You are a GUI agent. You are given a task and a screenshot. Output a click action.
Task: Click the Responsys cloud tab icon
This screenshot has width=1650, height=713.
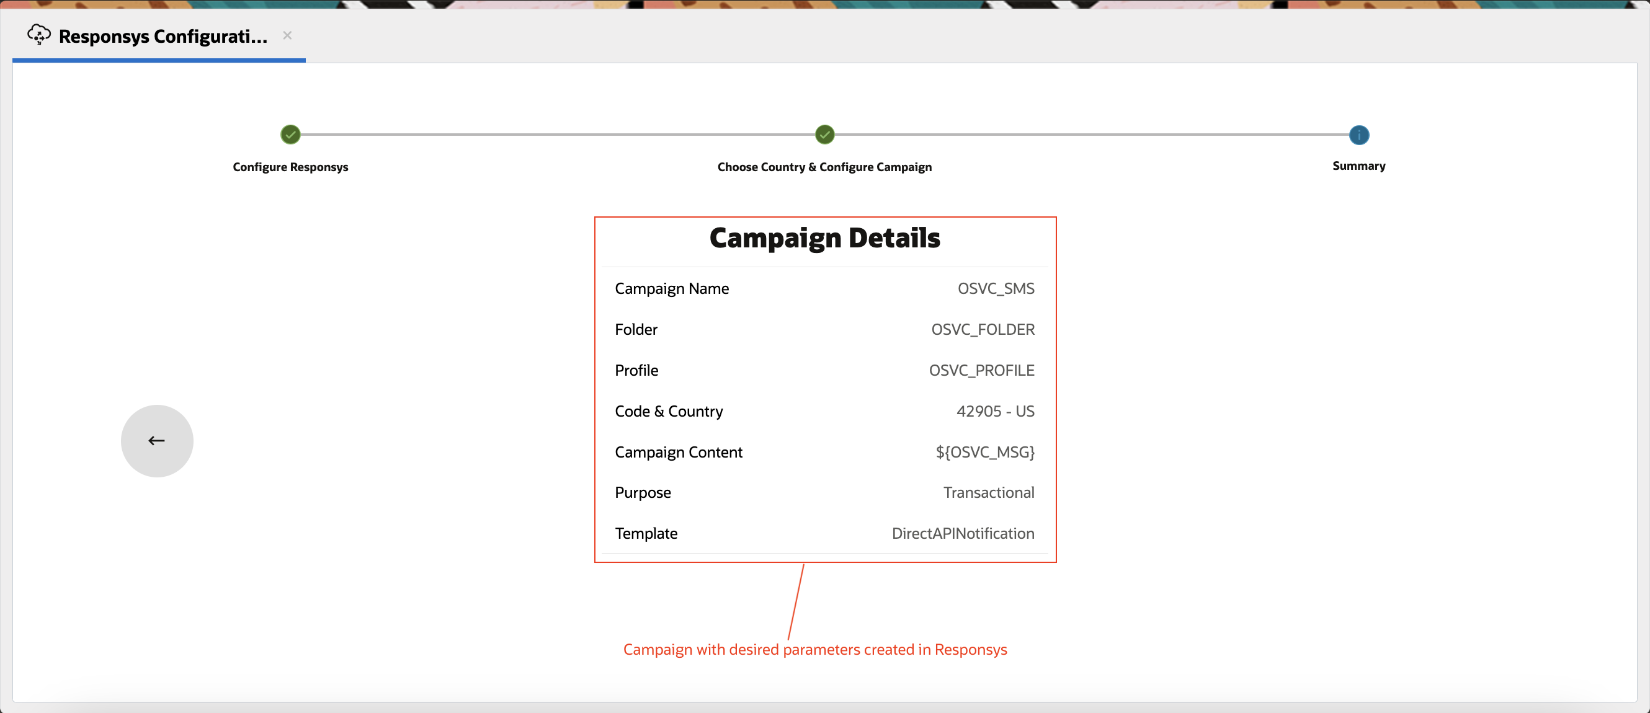click(x=39, y=35)
